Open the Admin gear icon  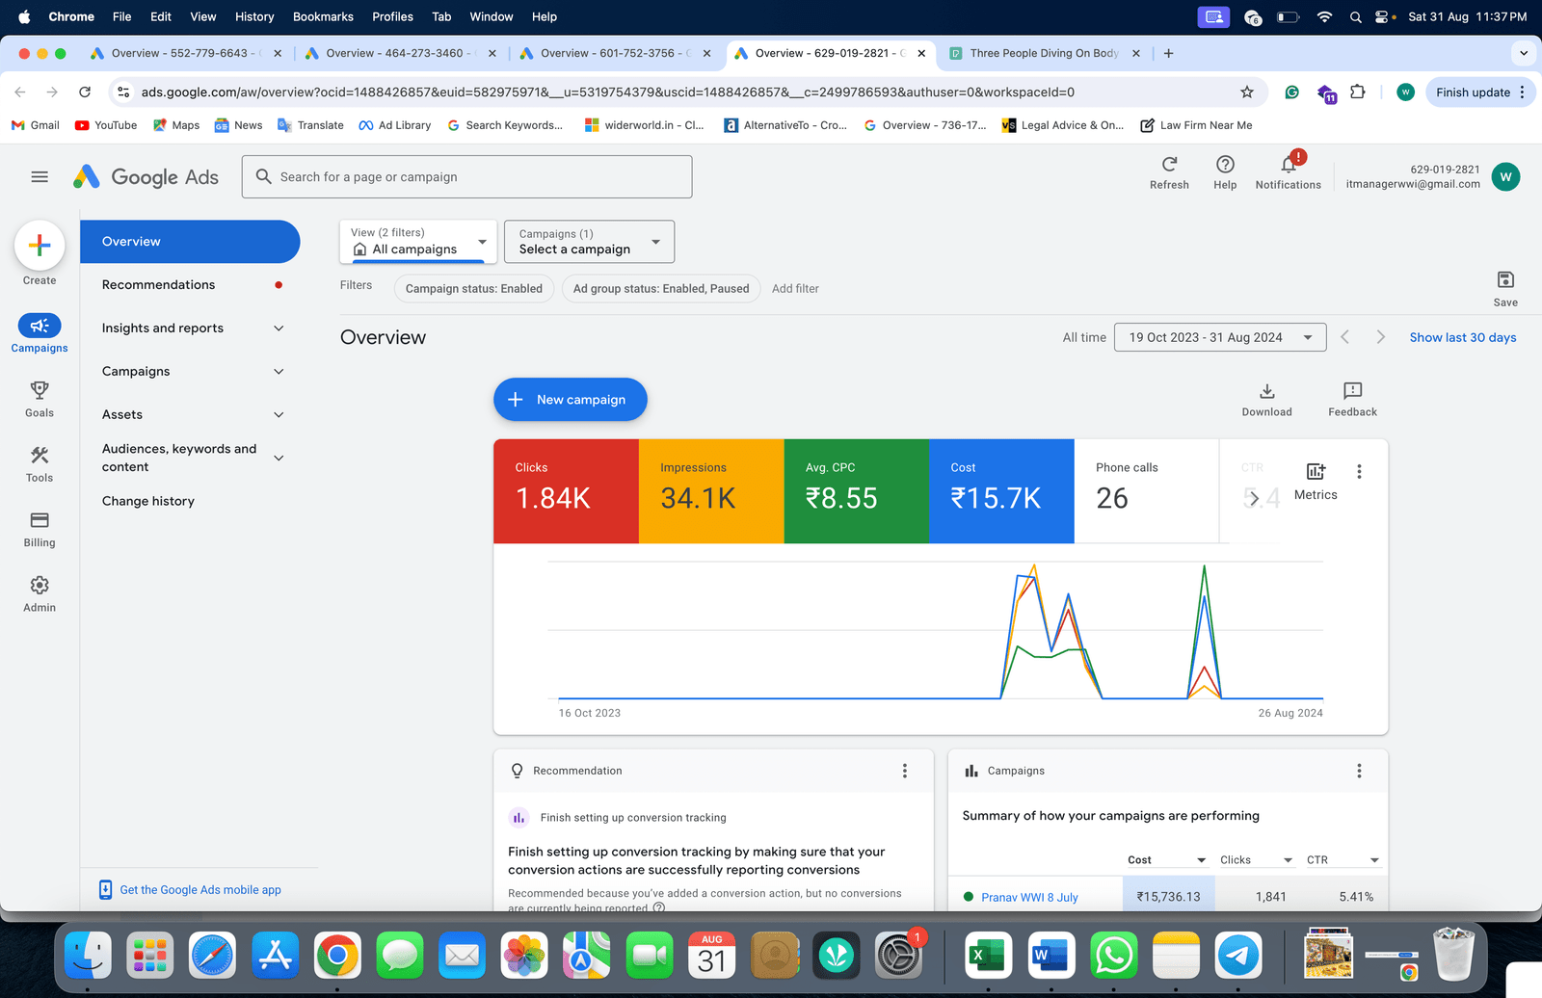pos(40,586)
